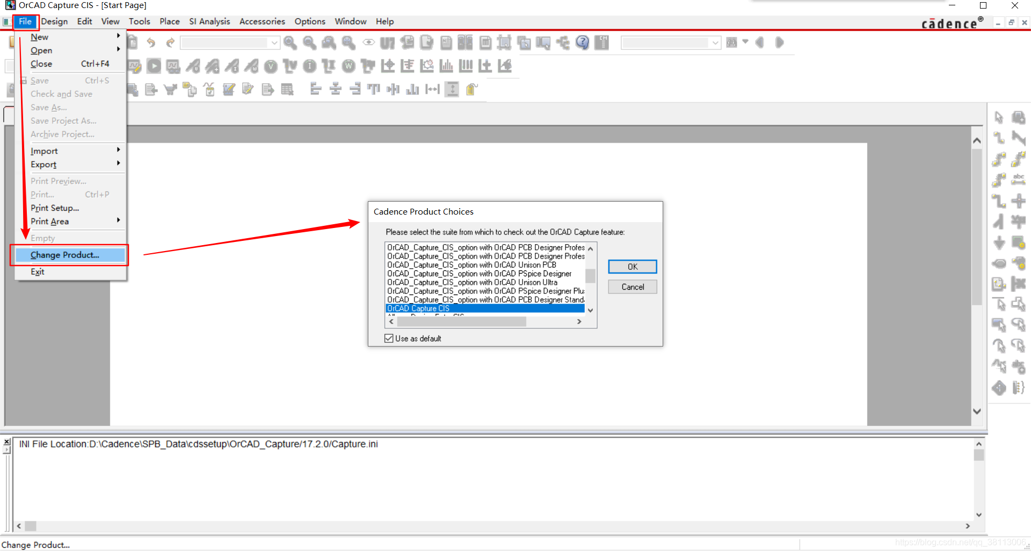
Task: Open the search field dropdown arrow
Action: (715, 43)
